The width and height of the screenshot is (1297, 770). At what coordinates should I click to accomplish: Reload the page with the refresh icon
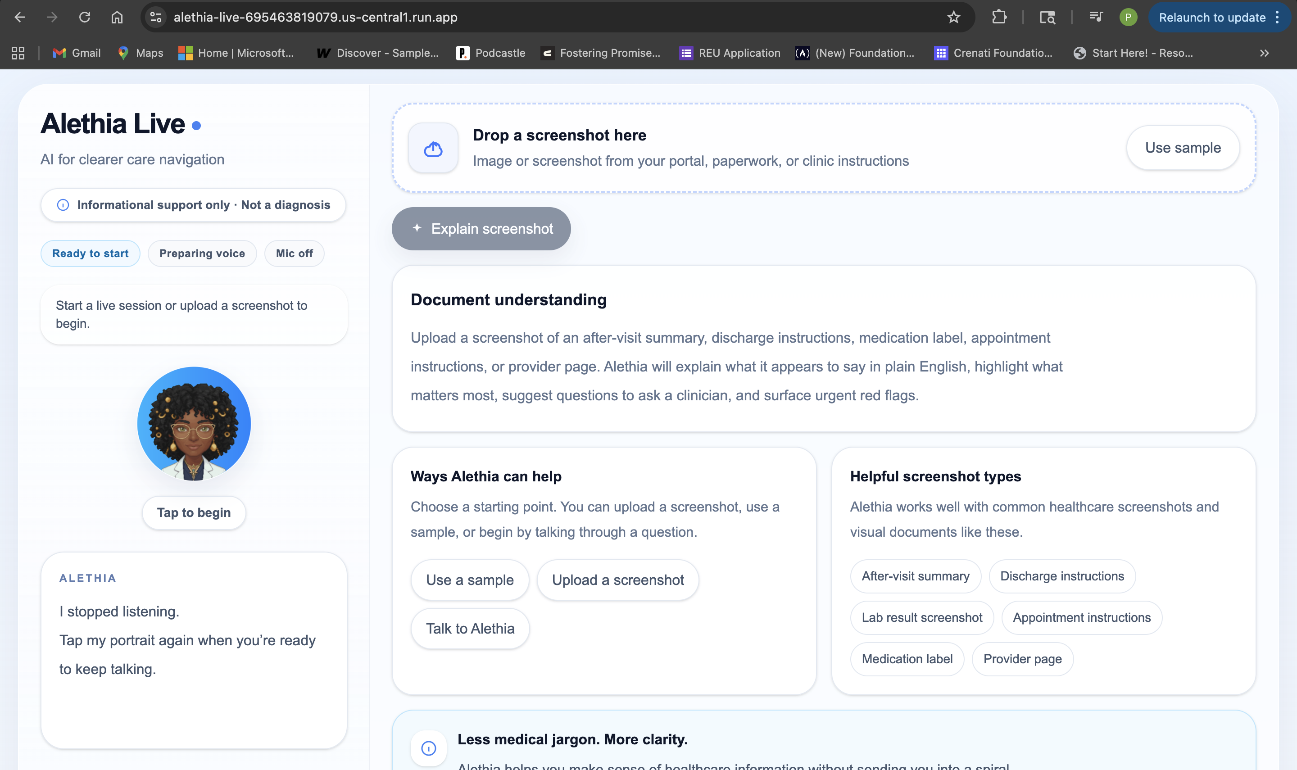click(x=85, y=17)
